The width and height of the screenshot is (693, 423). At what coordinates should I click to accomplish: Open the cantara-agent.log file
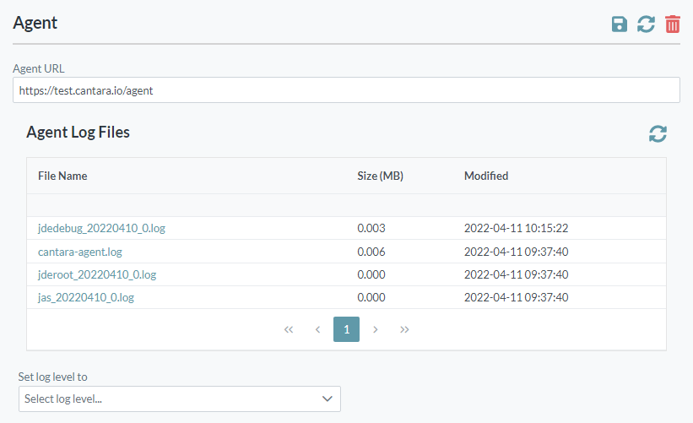[x=80, y=252]
